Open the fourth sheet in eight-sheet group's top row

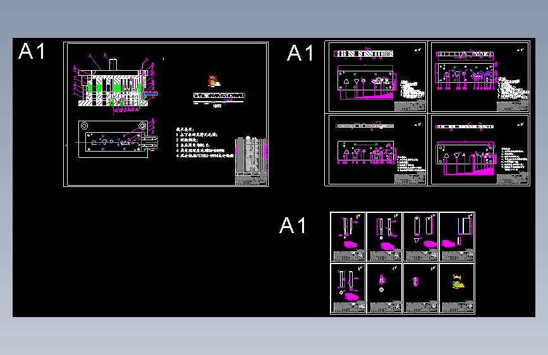(457, 237)
